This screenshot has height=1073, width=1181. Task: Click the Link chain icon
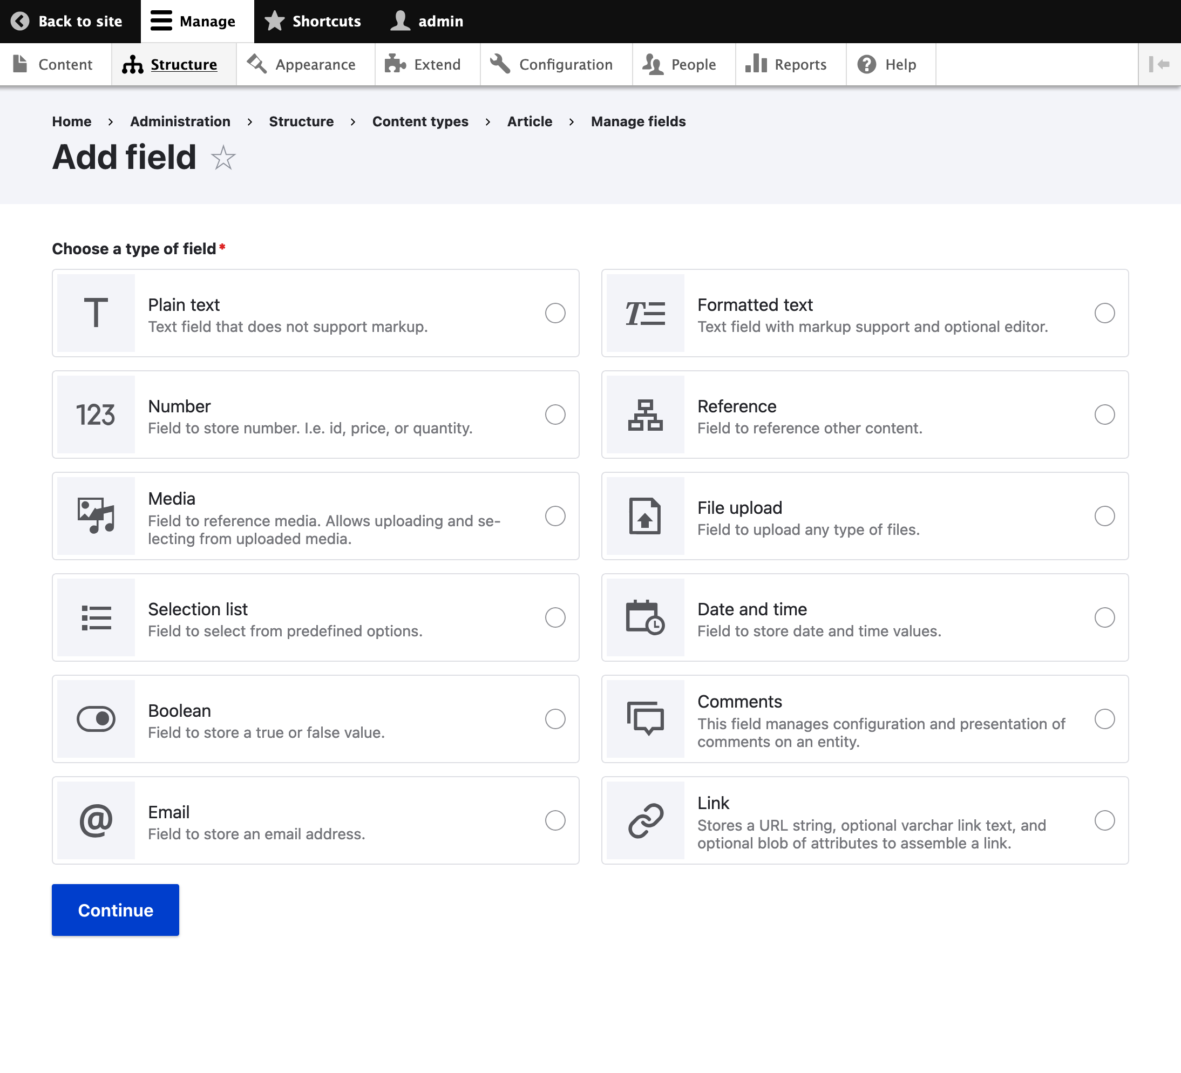click(x=646, y=820)
